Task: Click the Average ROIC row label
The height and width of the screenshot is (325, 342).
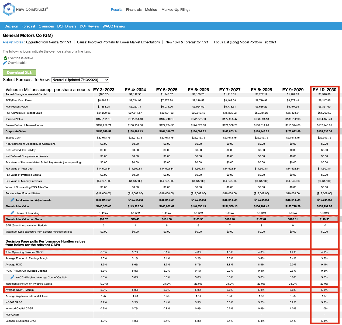Action: coord(14,265)
